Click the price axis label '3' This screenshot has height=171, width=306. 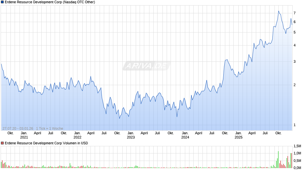tap(295, 61)
